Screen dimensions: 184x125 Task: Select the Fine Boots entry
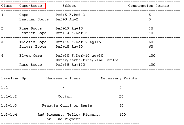click(x=31, y=28)
